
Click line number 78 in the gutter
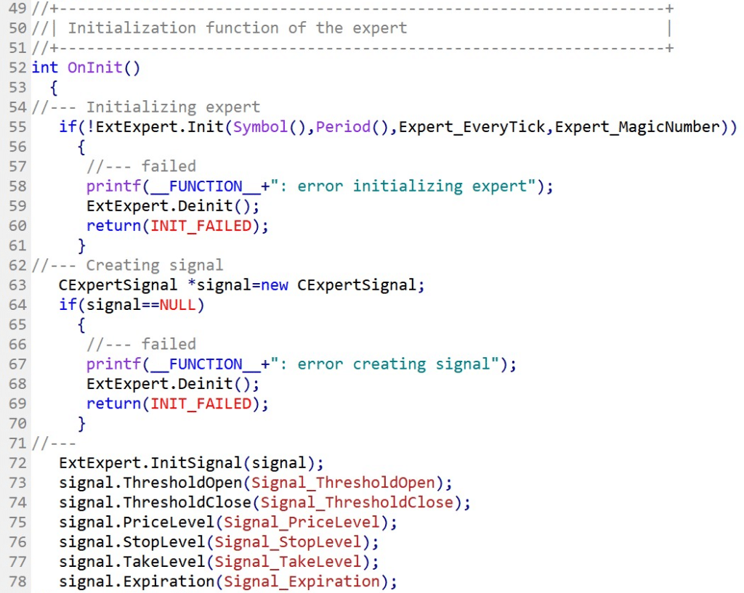[17, 581]
